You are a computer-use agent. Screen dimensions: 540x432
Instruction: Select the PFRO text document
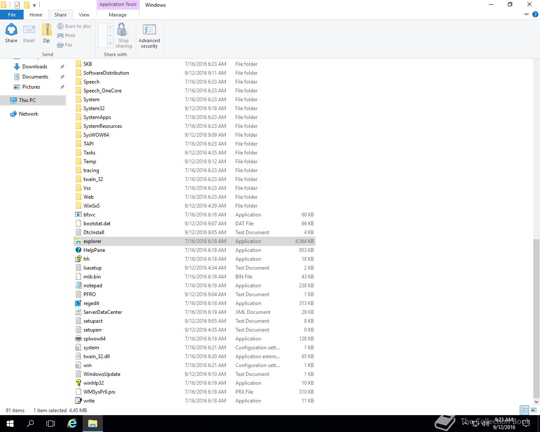(x=194, y=294)
